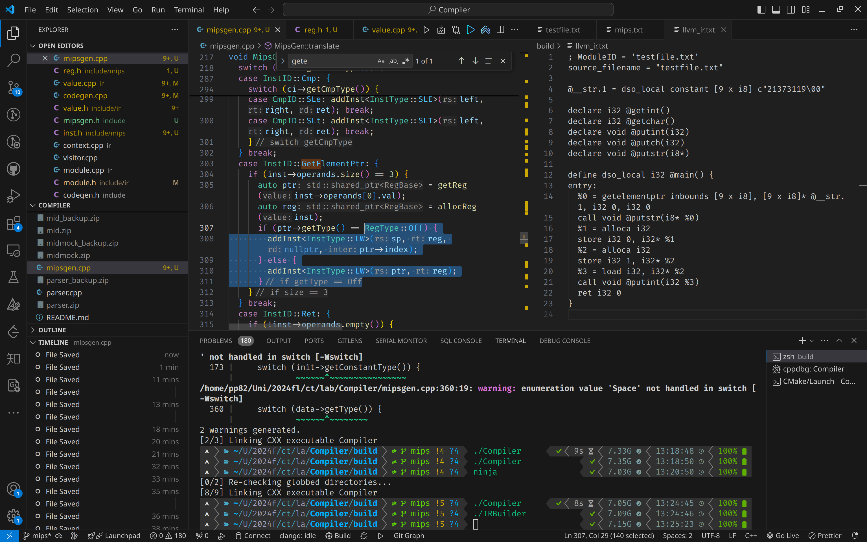The image size is (867, 542).
Task: Open the Manage gear menu
Action: click(x=13, y=516)
